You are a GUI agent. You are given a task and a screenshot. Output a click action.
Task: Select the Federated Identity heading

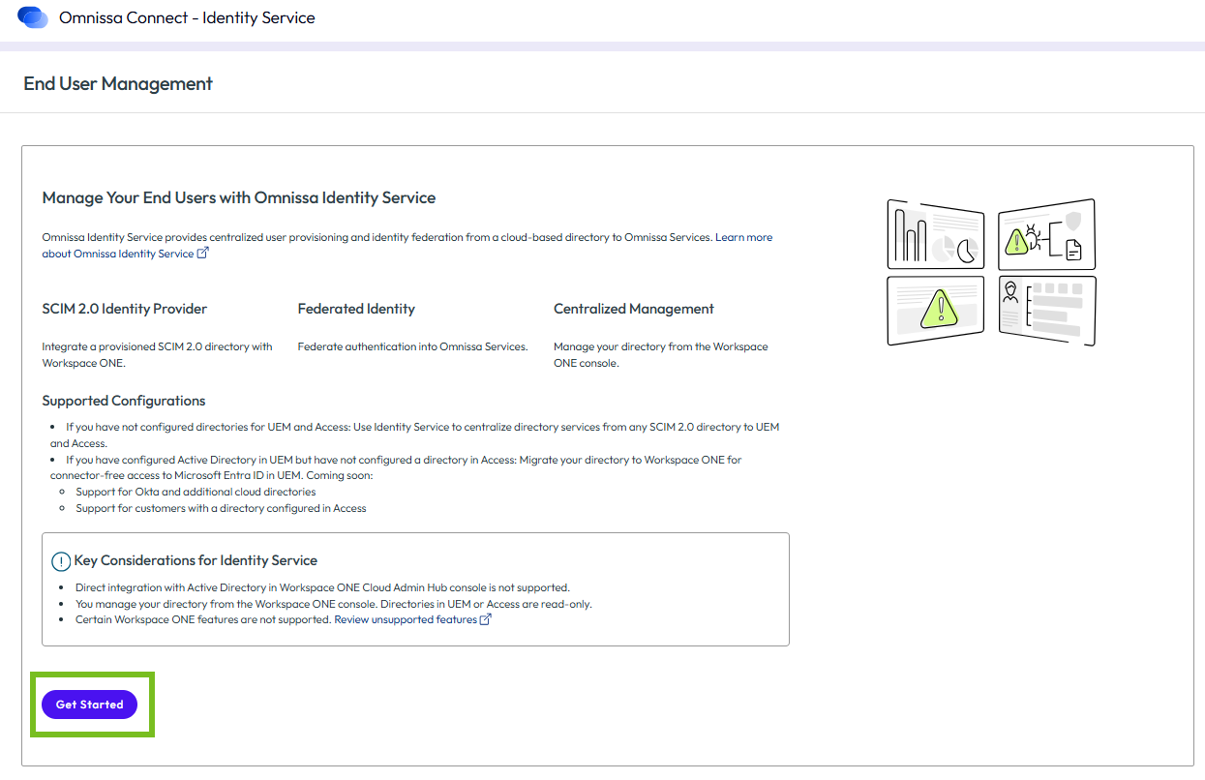(x=356, y=309)
